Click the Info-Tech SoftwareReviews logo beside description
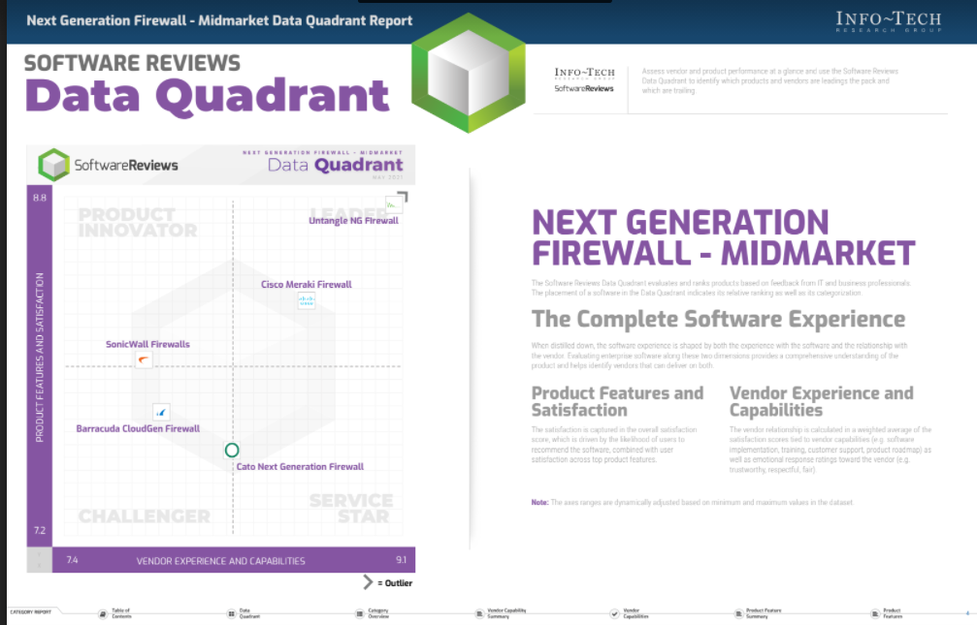Viewport: 977px width, 625px height. [584, 80]
